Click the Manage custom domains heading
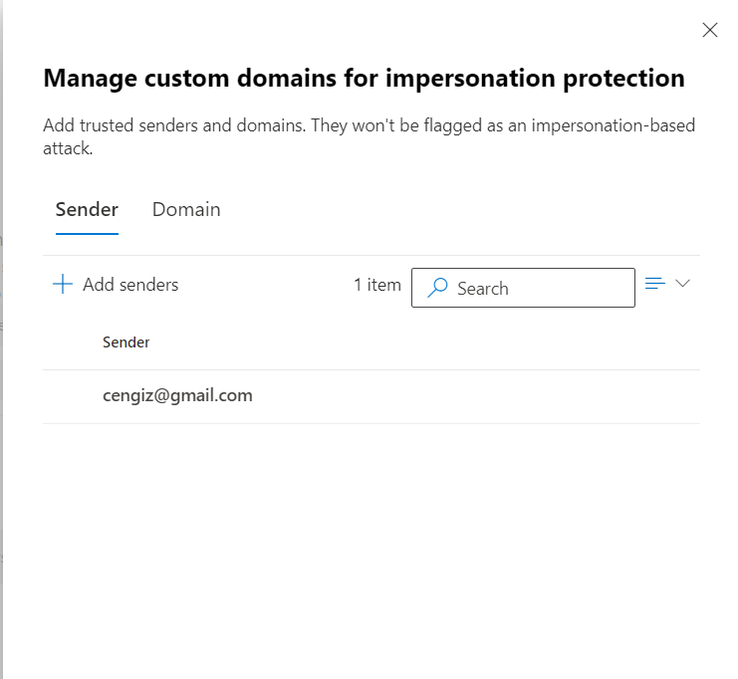Screen dimensions: 738x679 click(x=364, y=79)
